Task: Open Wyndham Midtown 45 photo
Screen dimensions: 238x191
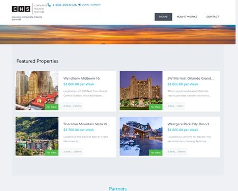Action: pyautogui.click(x=37, y=91)
